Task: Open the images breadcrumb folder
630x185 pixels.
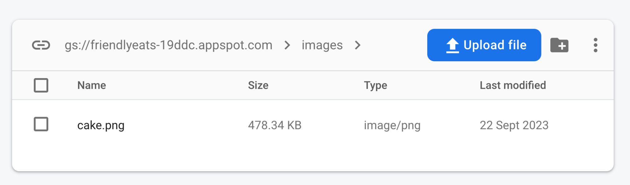Action: (322, 45)
